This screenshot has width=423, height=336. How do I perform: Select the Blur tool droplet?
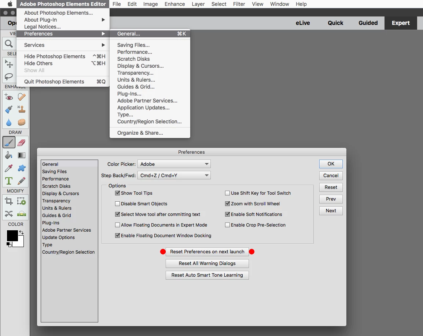click(x=9, y=122)
